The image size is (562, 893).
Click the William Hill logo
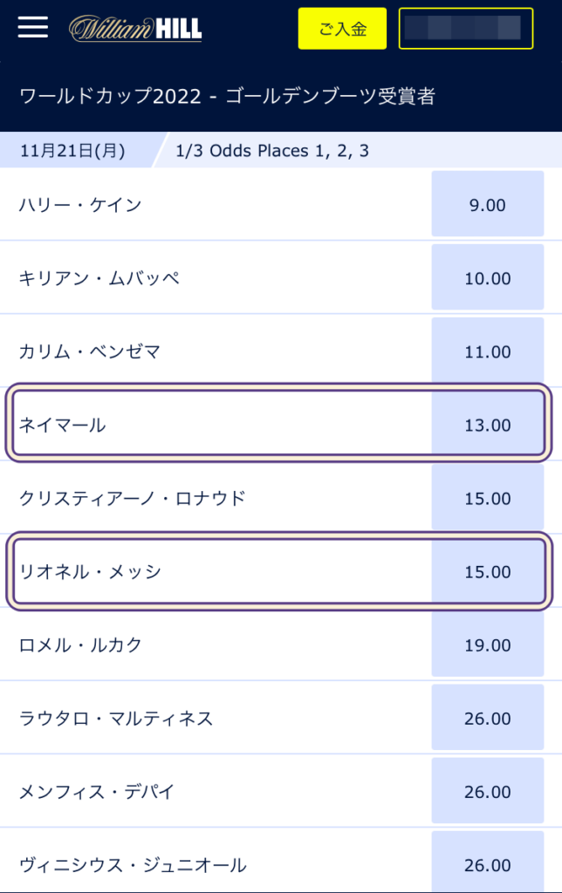coord(135,29)
